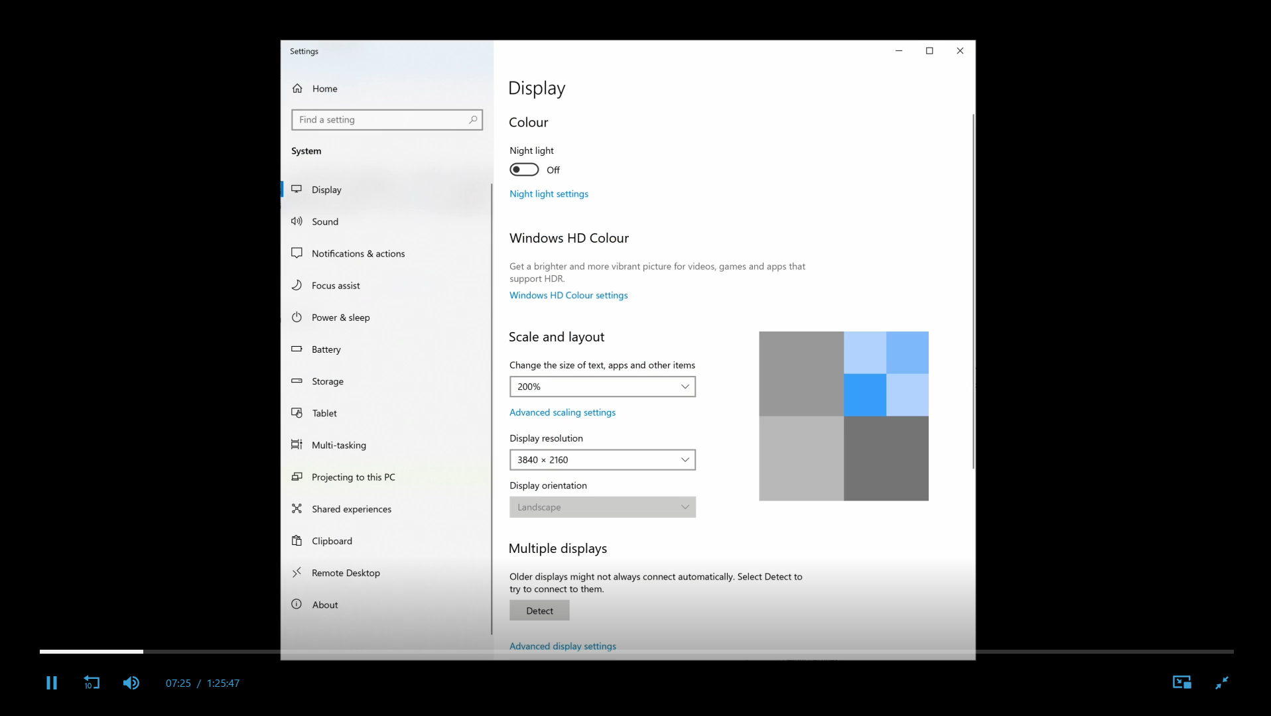Open Windows HD Colour settings link
Image resolution: width=1271 pixels, height=716 pixels.
coord(569,295)
